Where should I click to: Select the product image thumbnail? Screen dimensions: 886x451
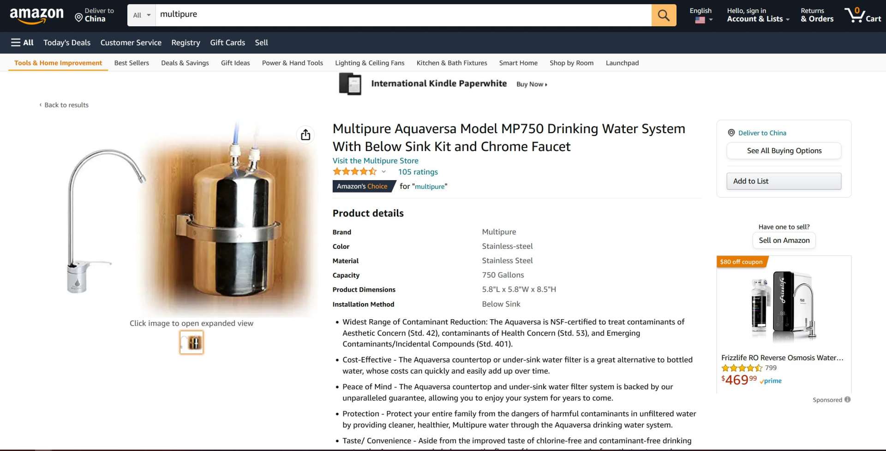(192, 342)
